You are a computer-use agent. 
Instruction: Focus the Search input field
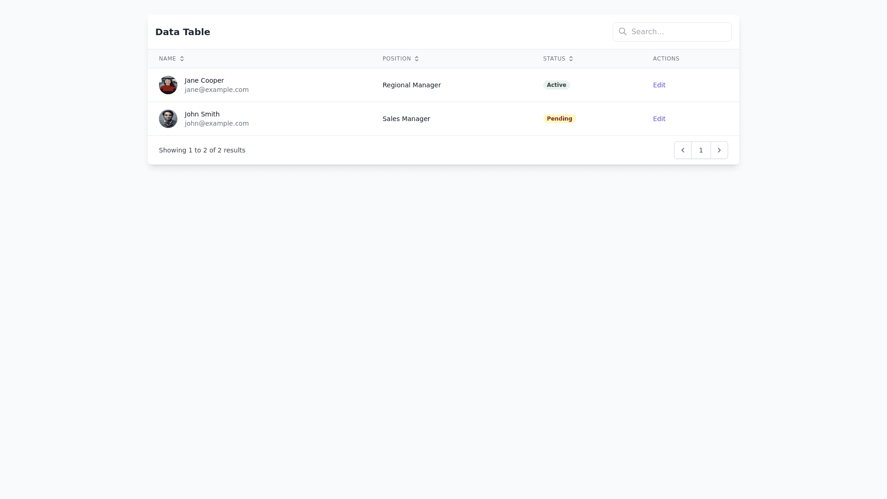tap(678, 32)
